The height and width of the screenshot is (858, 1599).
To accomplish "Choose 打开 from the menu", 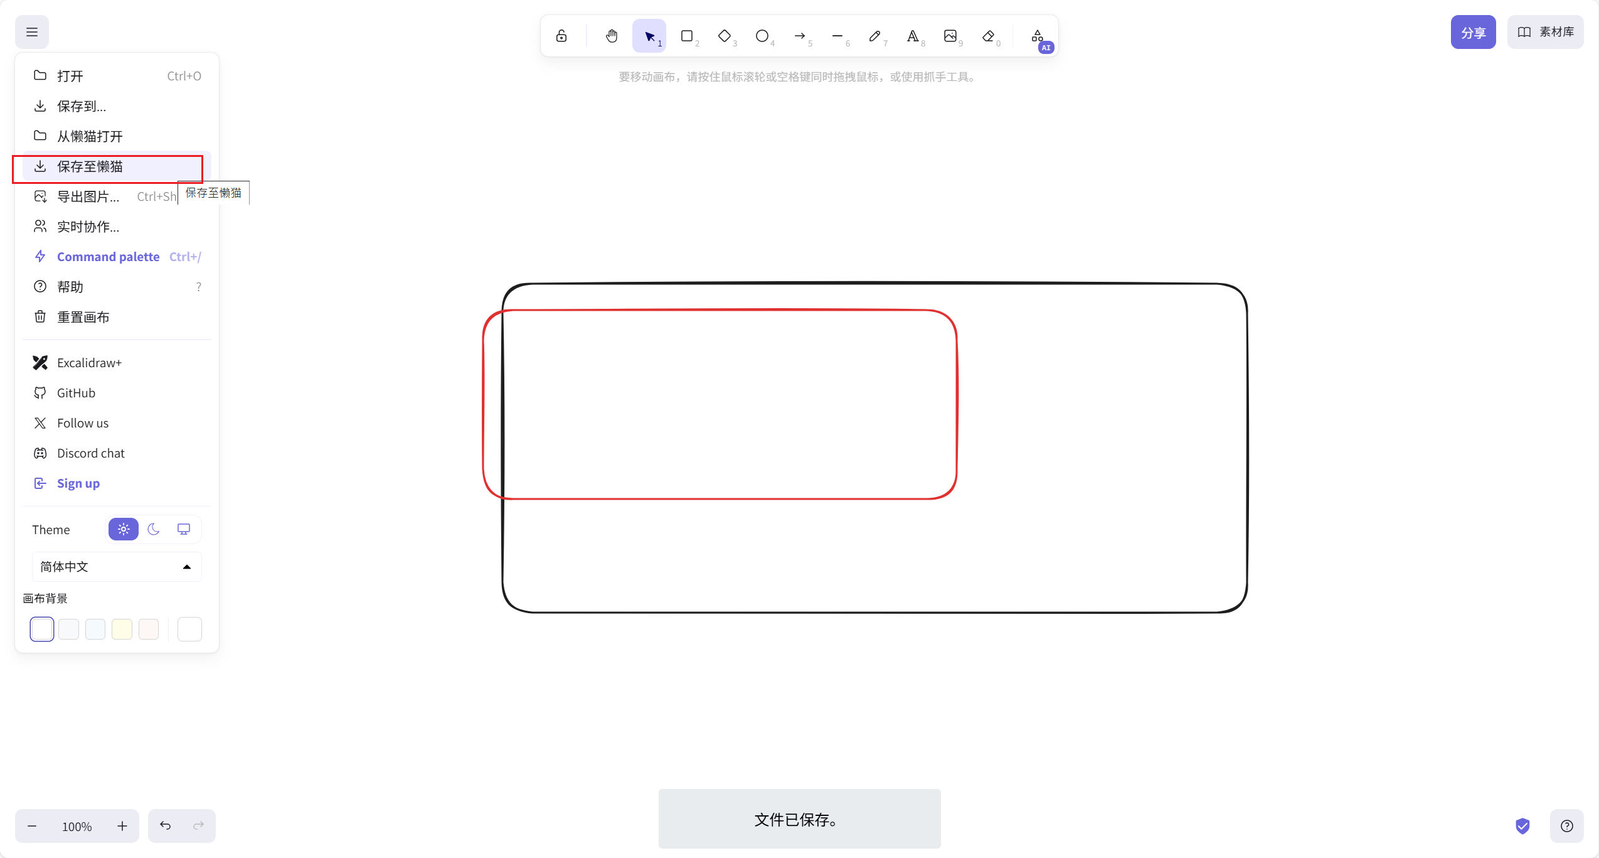I will coord(117,76).
